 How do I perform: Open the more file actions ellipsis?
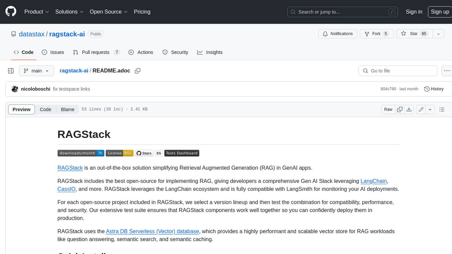447,71
